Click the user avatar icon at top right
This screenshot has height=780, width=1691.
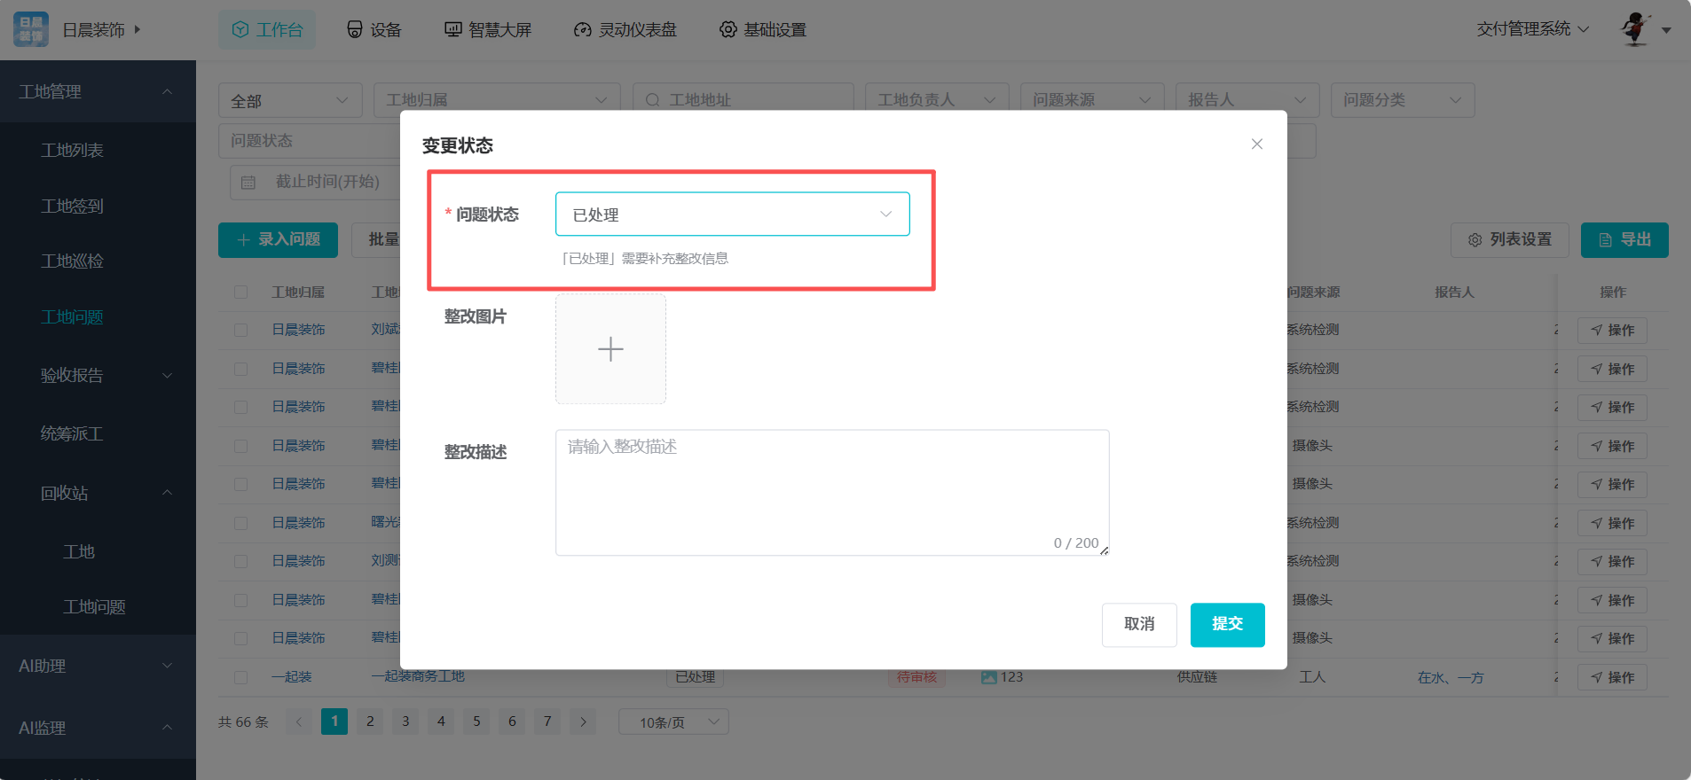tap(1635, 29)
